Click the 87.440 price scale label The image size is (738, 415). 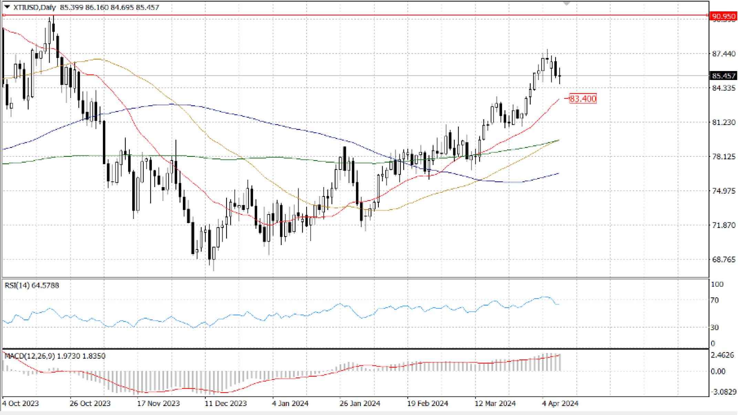724,54
